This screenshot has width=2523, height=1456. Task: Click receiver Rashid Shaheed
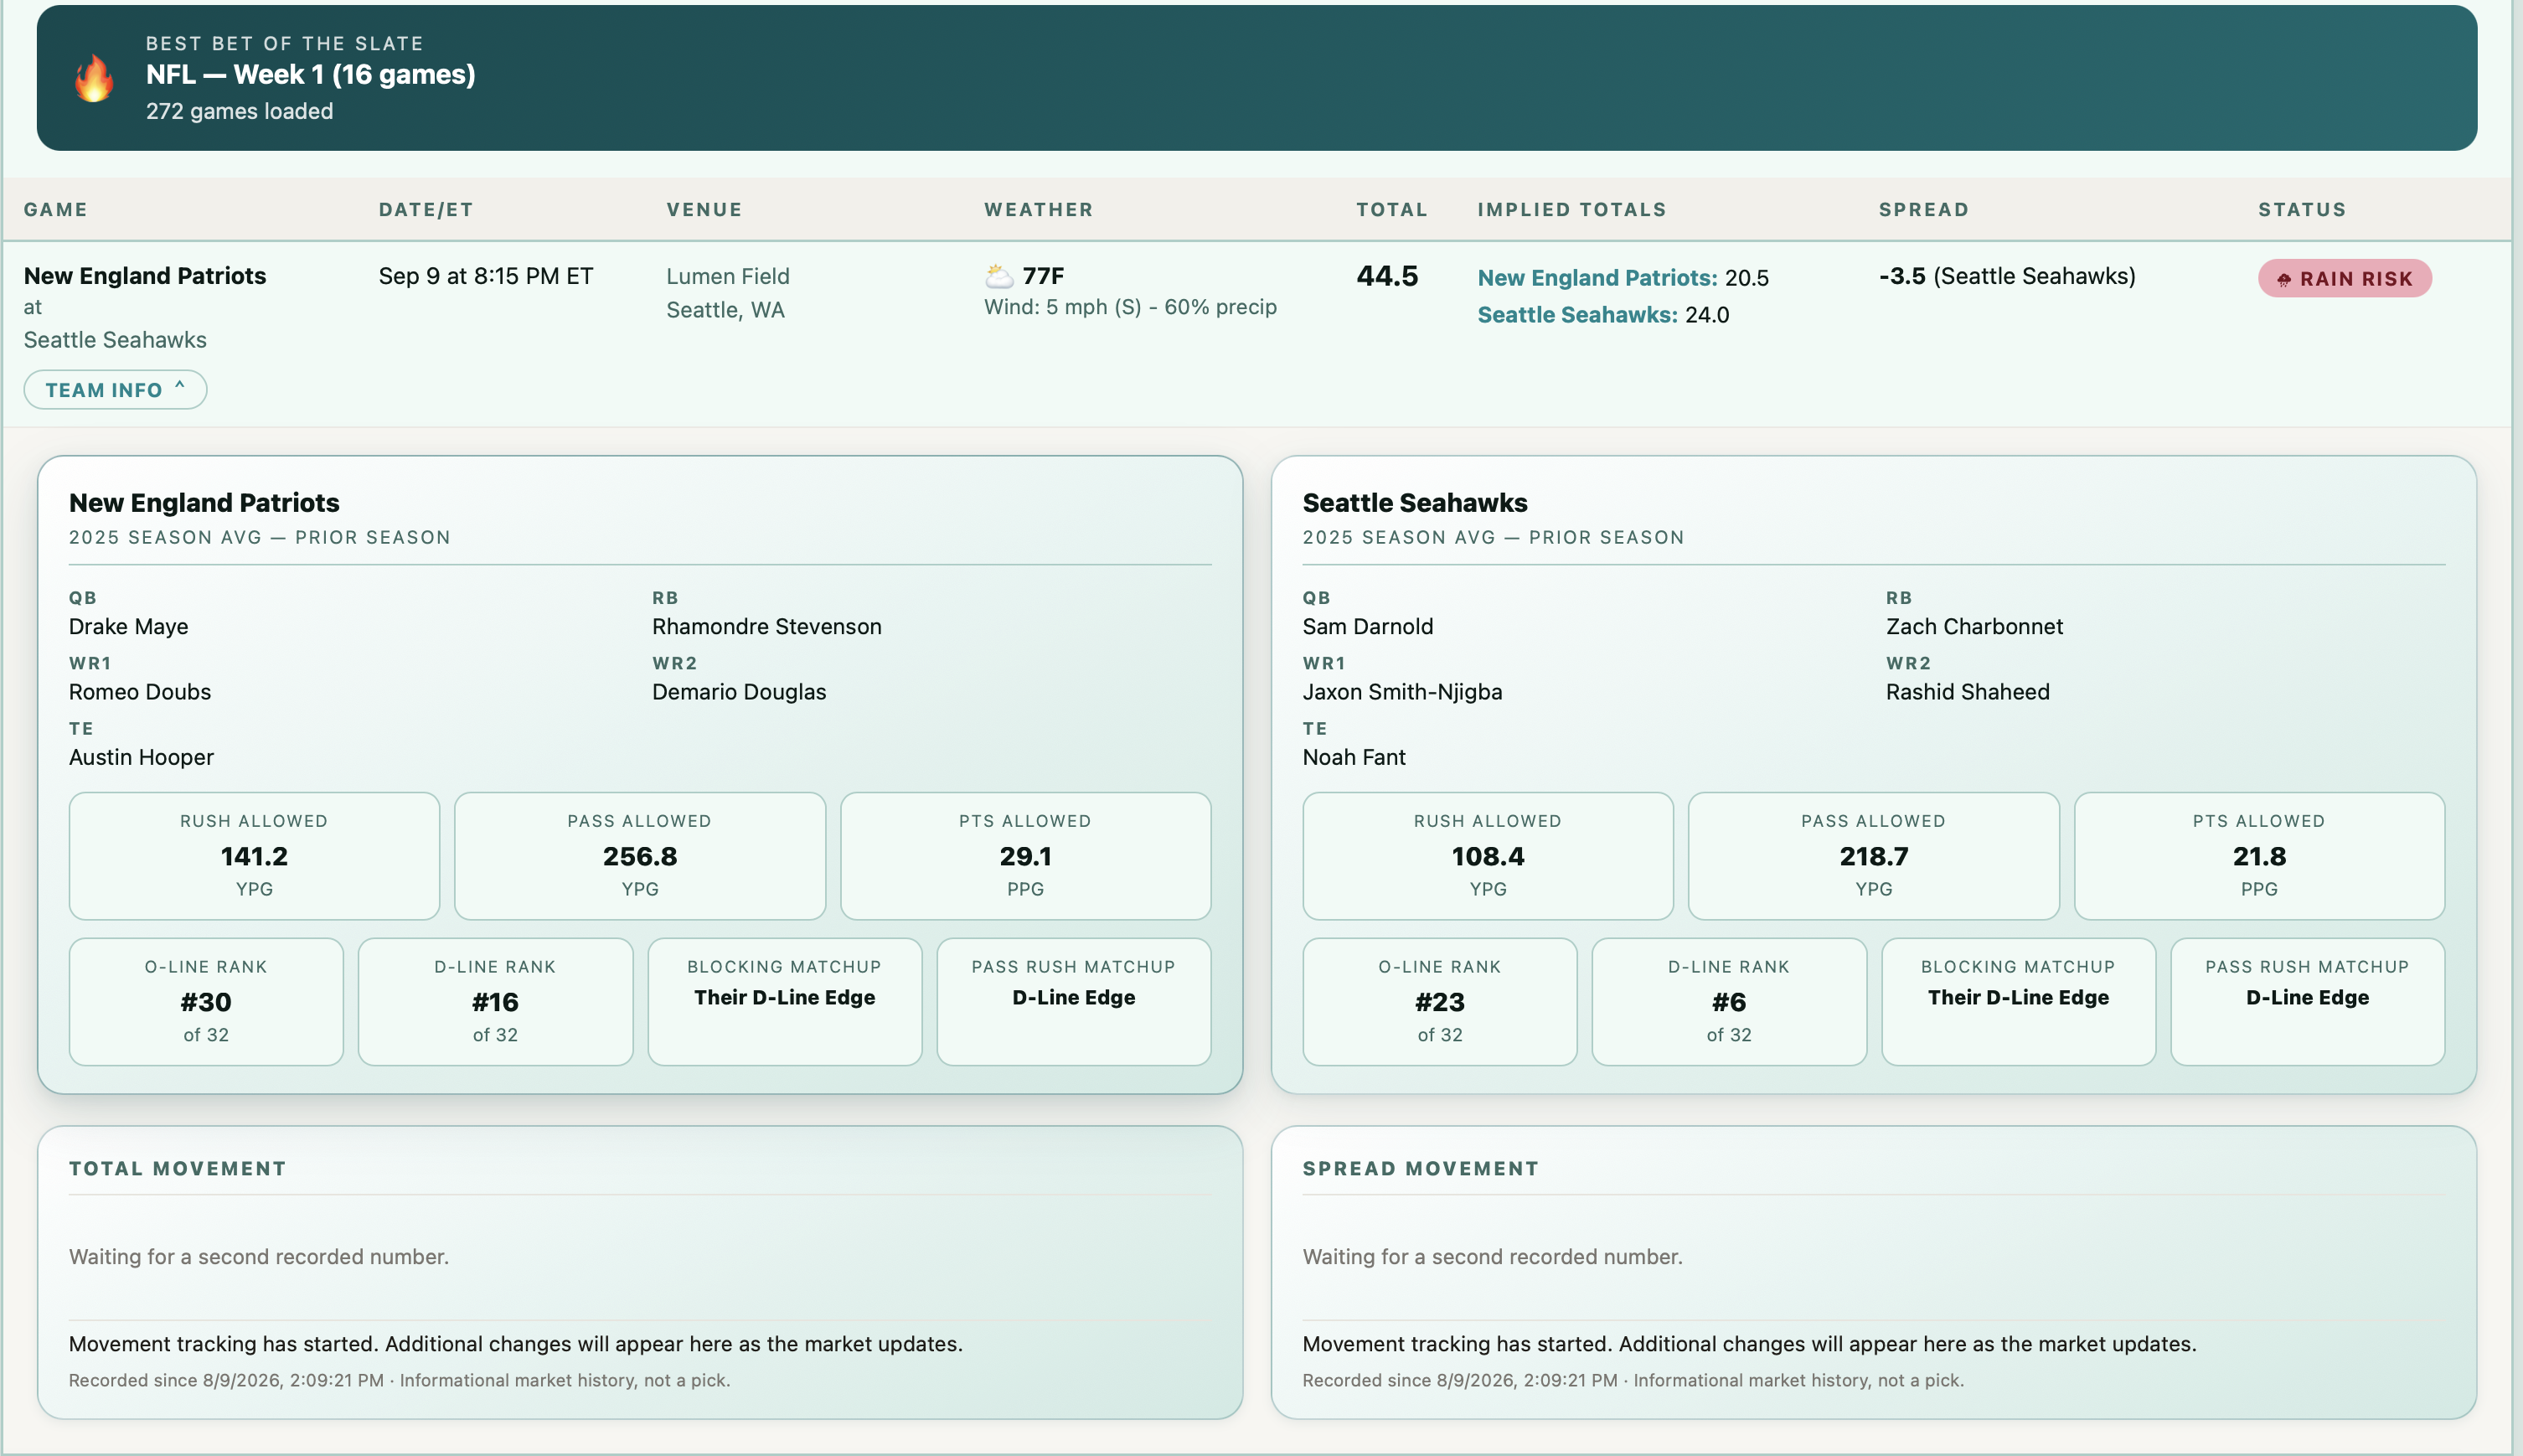tap(1968, 692)
